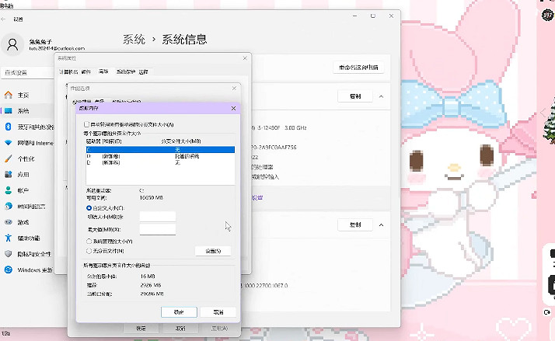Open Windows 更新 sync icon in sidebar
Image resolution: width=555 pixels, height=341 pixels.
coord(8,270)
